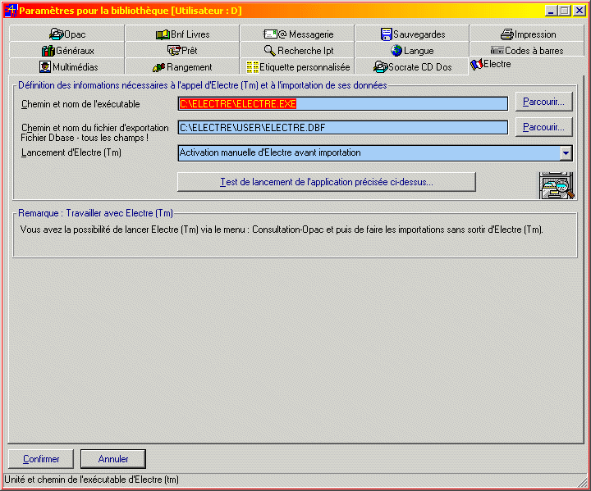591x491 pixels.
Task: Click the resize grip in the status bar corner
Action: [x=583, y=482]
